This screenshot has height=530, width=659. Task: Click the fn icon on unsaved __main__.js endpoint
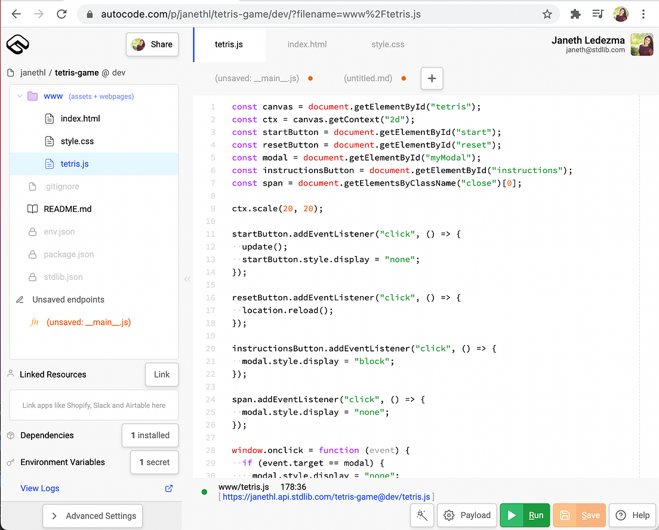(34, 321)
